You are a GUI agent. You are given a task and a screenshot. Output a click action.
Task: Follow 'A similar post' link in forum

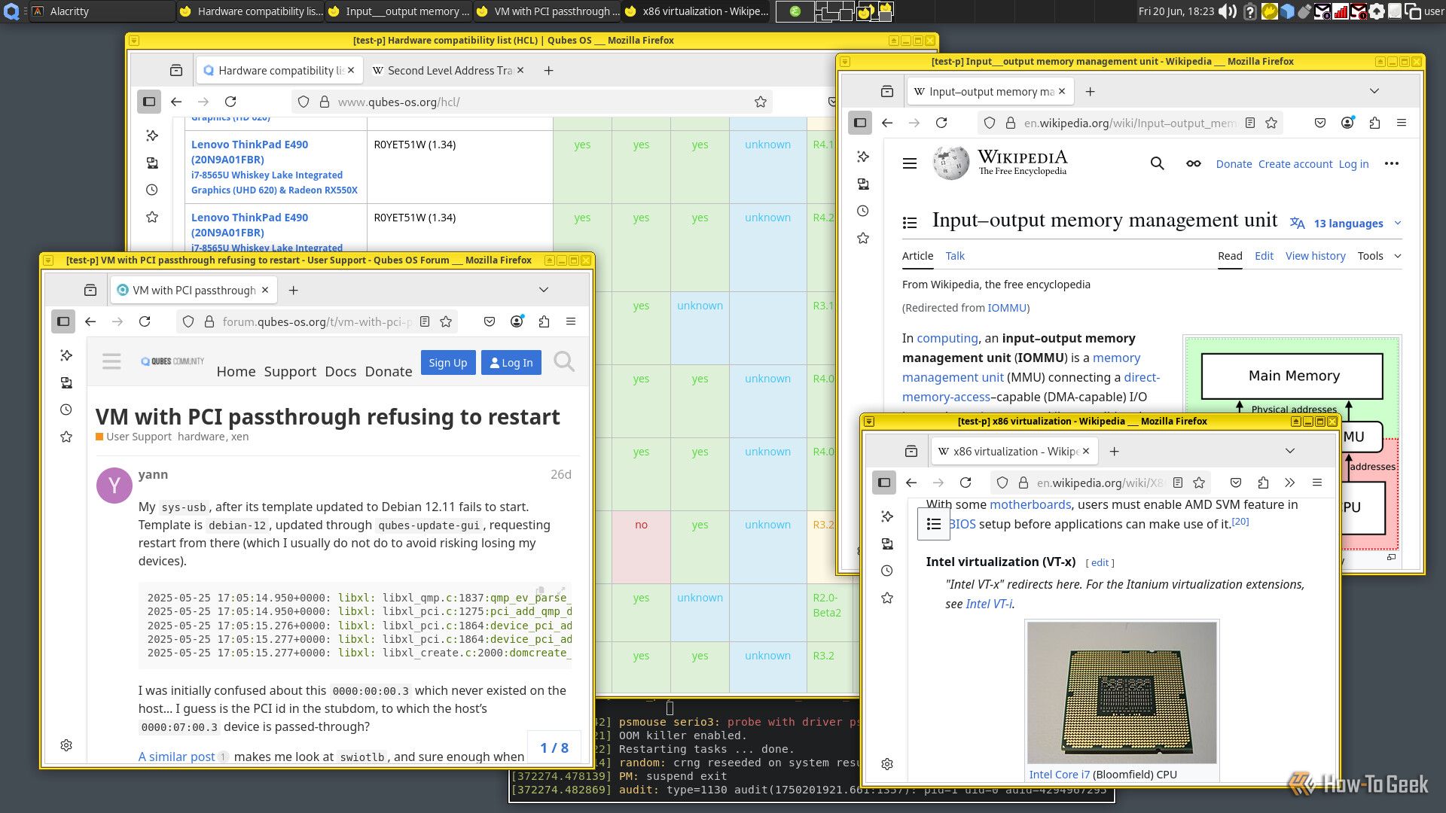pos(177,757)
